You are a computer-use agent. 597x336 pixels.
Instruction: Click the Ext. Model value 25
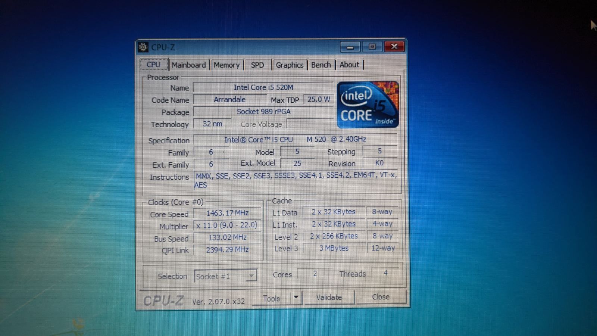(x=297, y=163)
